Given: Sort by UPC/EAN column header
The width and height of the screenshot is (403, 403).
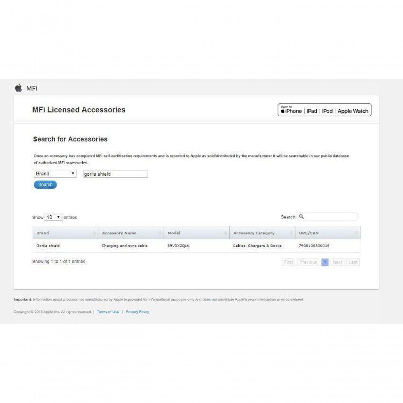Looking at the screenshot, I should click(x=310, y=233).
